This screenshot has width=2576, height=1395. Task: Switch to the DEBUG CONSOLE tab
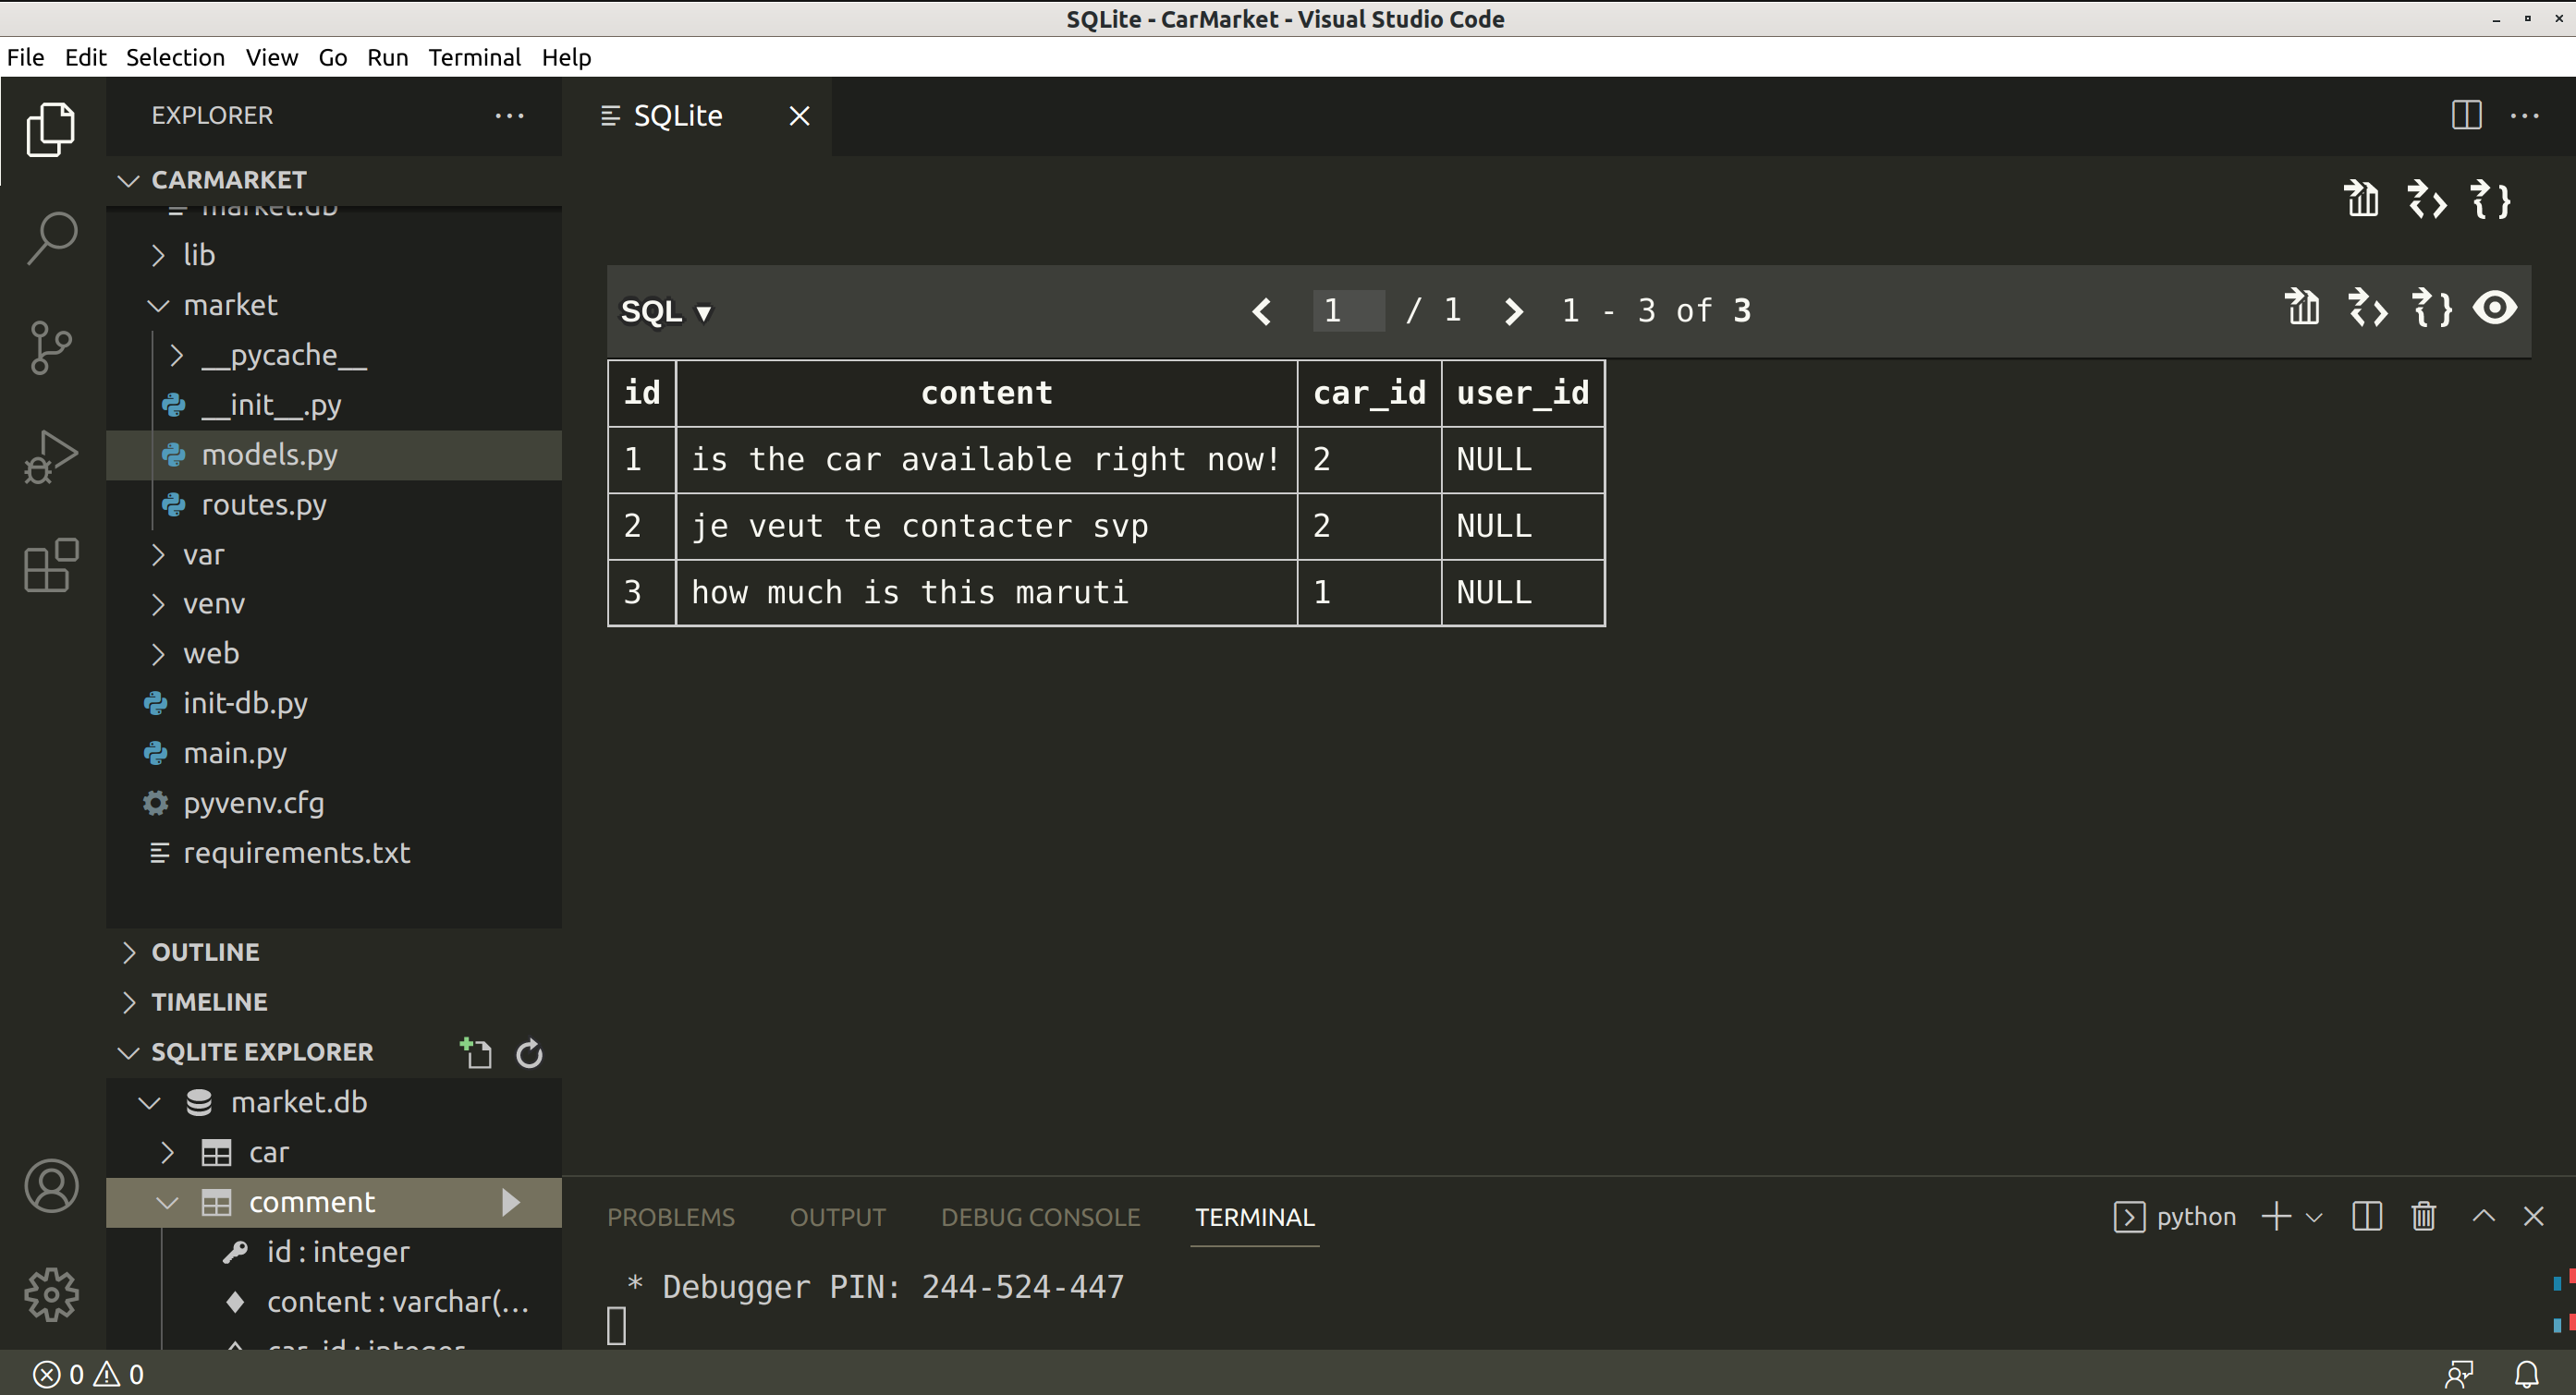[x=1040, y=1217]
